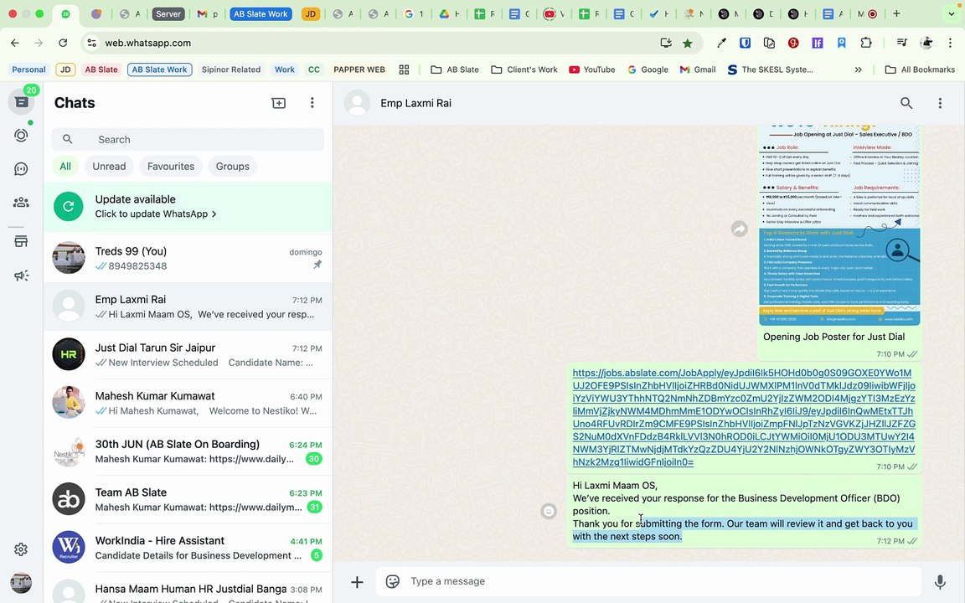Open the conversation three-dot menu

coord(940,103)
